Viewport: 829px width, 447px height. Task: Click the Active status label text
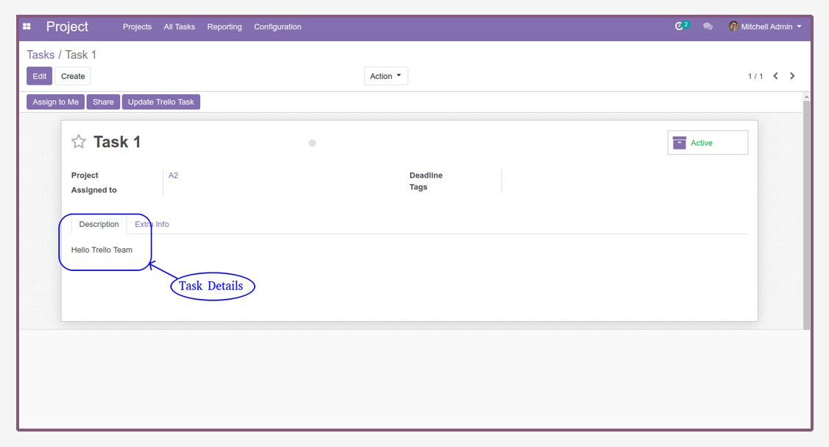(x=702, y=143)
